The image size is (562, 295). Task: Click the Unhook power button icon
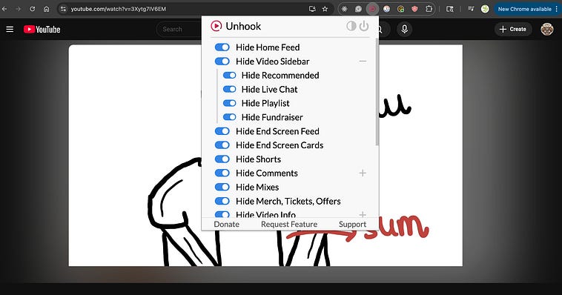[x=364, y=26]
